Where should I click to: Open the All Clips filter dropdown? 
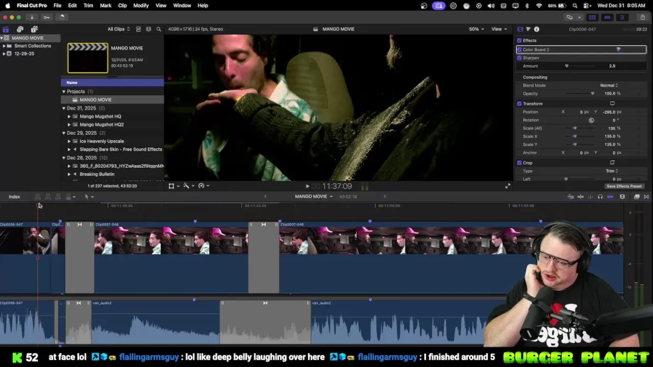[118, 29]
